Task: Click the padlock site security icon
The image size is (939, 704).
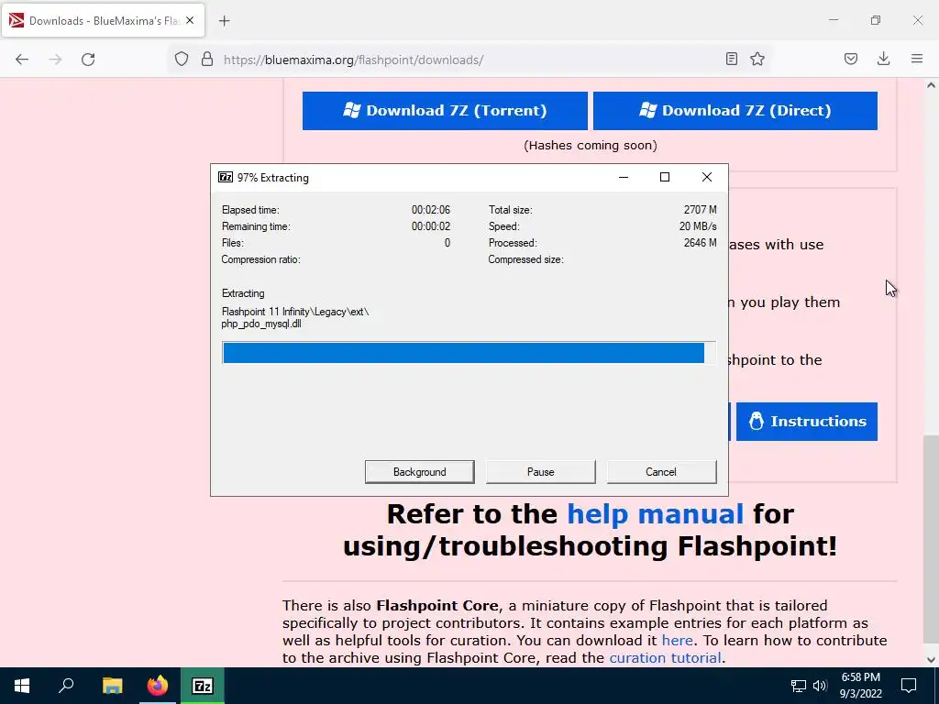Action: (x=207, y=60)
